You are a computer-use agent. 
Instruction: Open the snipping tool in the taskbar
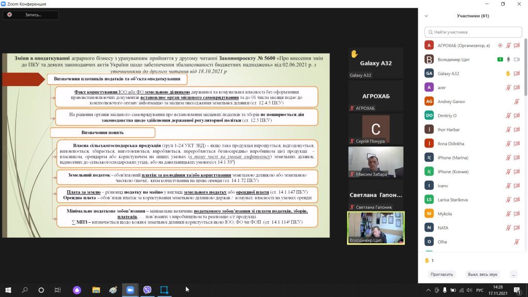[x=164, y=290]
